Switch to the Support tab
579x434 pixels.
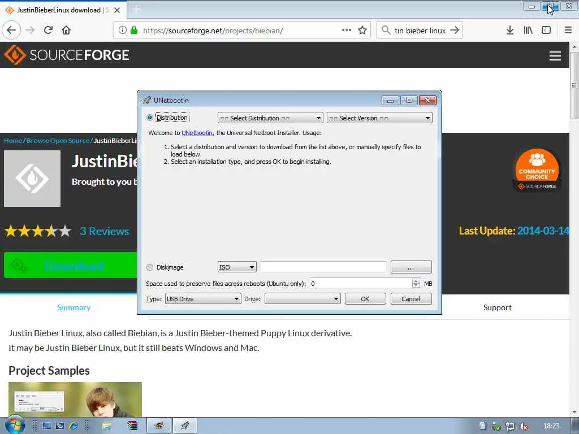point(498,307)
